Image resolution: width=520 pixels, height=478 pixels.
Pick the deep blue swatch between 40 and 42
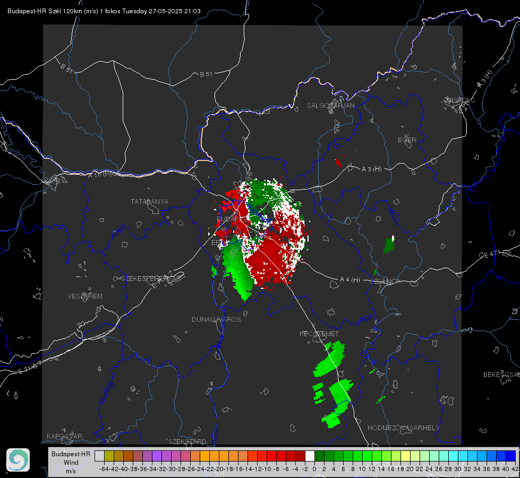click(511, 456)
